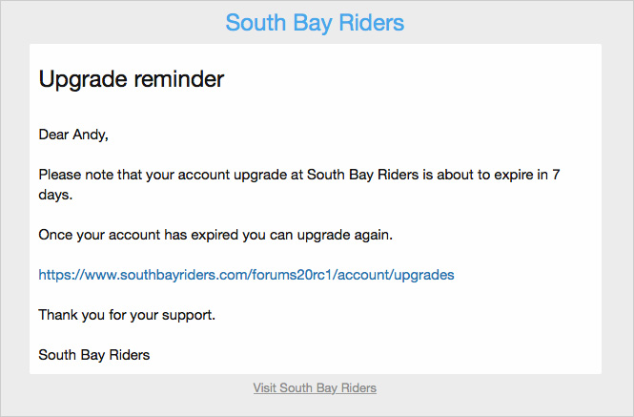
Task: Click the word Dear in the greeting
Action: [x=54, y=135]
